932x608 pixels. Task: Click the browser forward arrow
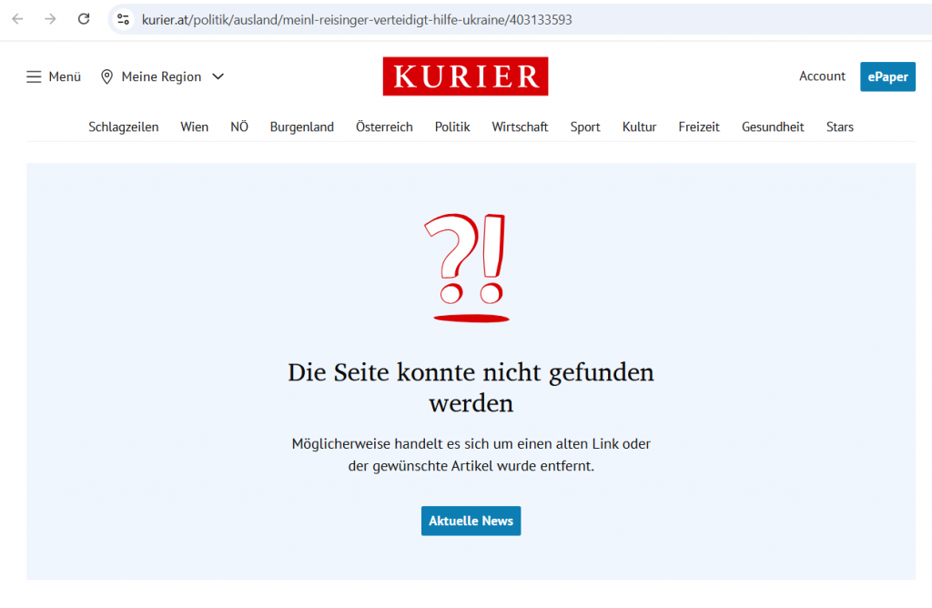[50, 19]
